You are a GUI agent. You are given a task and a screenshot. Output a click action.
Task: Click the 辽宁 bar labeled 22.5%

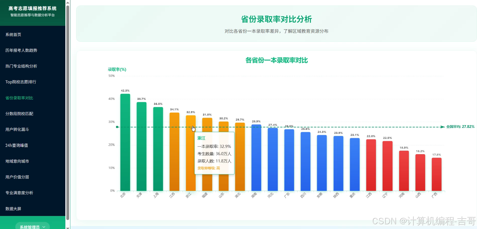pyautogui.click(x=387, y=166)
